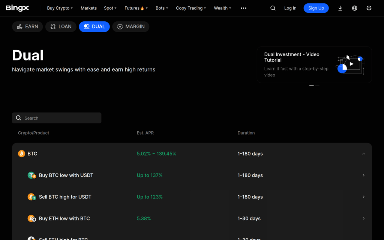The image size is (384, 240).
Task: Expand the Spot menu
Action: [x=110, y=8]
